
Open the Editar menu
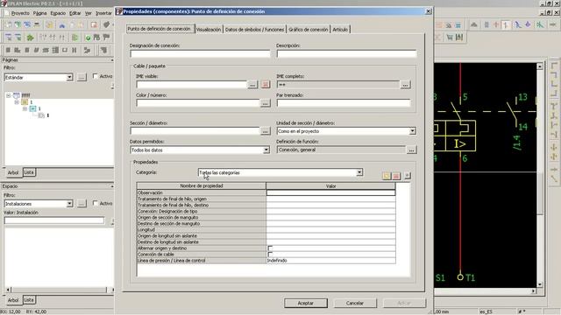tap(75, 13)
